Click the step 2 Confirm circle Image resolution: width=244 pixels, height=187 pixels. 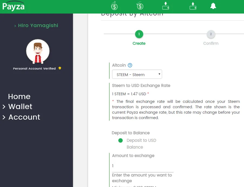(x=211, y=34)
